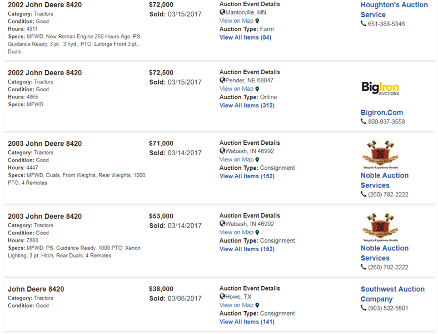Open View All Items (84) link

point(245,37)
